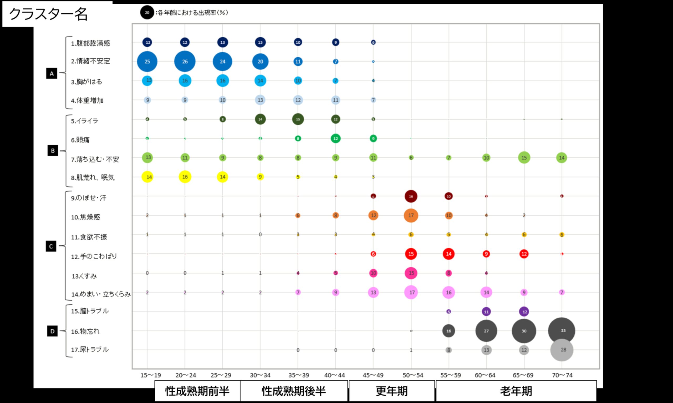Click the light gray bubble labeled 28

tap(562, 350)
